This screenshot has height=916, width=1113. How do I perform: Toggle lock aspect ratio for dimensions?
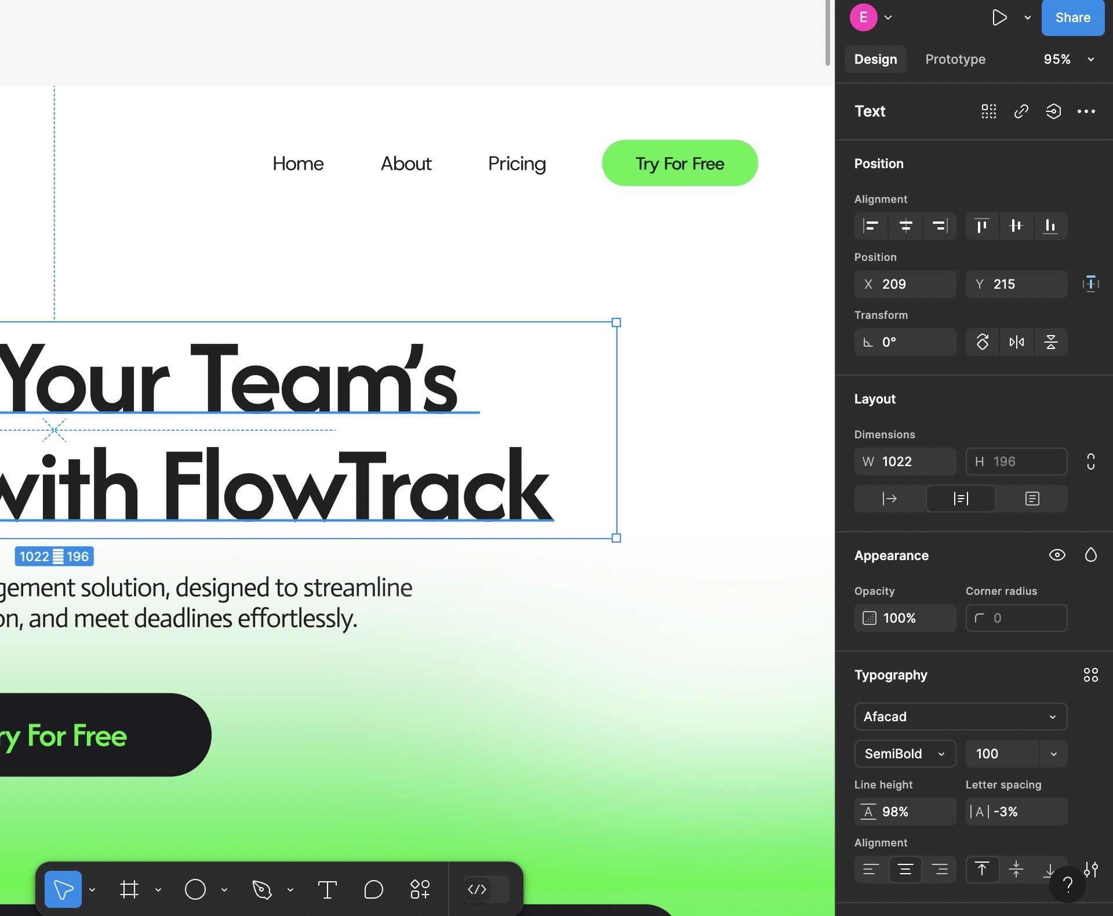(1090, 461)
